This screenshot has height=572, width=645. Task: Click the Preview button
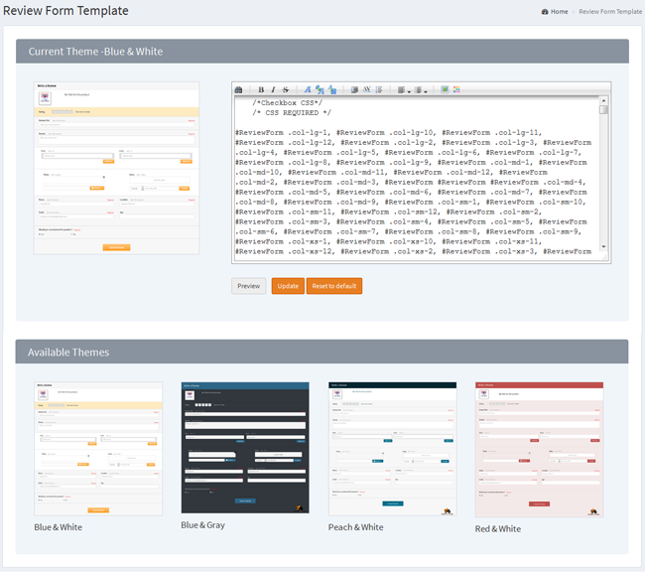[x=248, y=286]
